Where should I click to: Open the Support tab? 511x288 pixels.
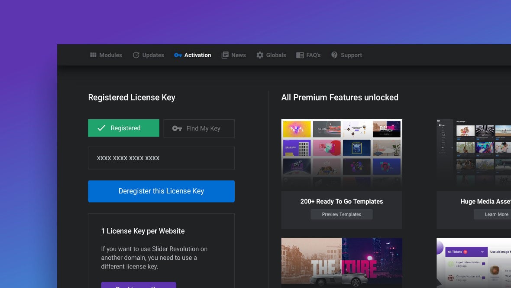point(346,55)
